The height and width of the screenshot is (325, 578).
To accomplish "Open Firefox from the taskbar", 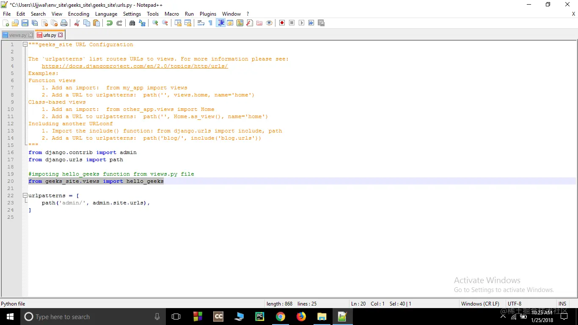I will (301, 317).
